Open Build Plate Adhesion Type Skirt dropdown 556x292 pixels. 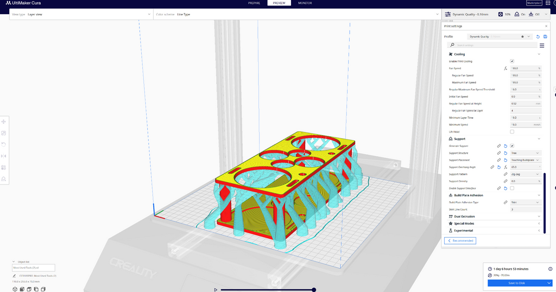tap(526, 202)
